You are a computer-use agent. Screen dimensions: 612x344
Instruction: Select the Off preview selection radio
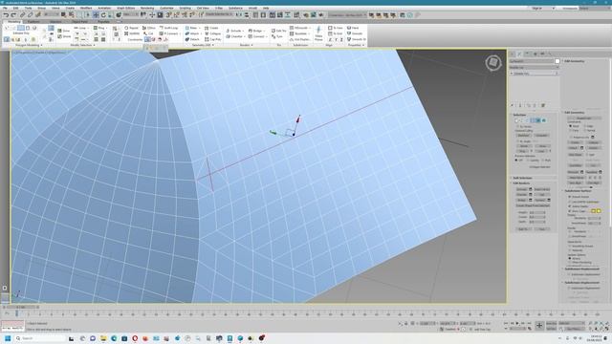tap(516, 160)
